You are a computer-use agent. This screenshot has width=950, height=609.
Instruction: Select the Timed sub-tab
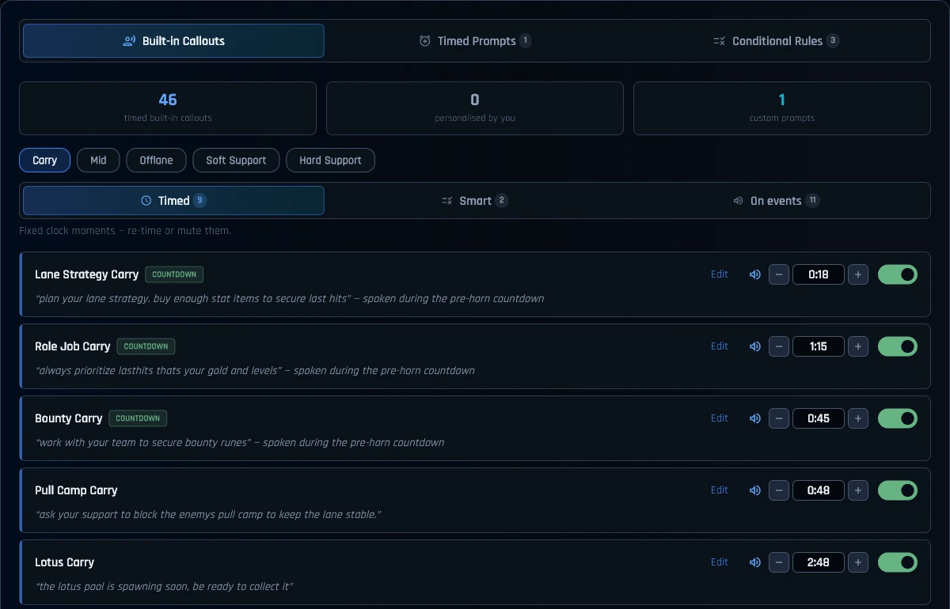coord(173,201)
